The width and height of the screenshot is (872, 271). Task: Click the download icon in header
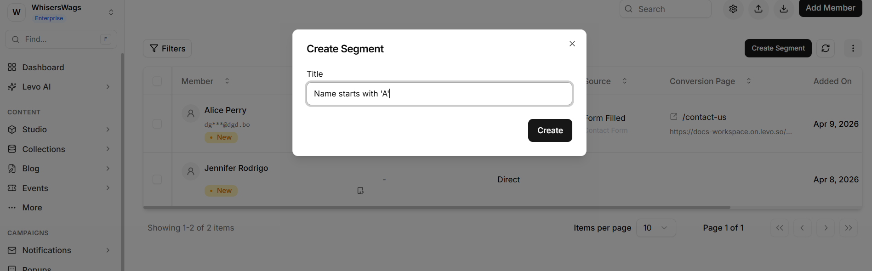tap(784, 9)
